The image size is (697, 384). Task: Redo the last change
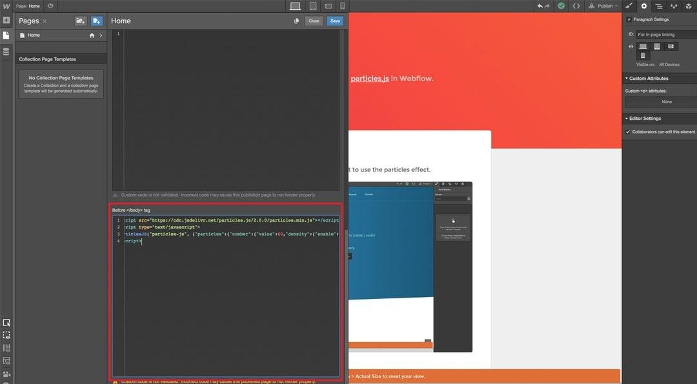pyautogui.click(x=547, y=6)
